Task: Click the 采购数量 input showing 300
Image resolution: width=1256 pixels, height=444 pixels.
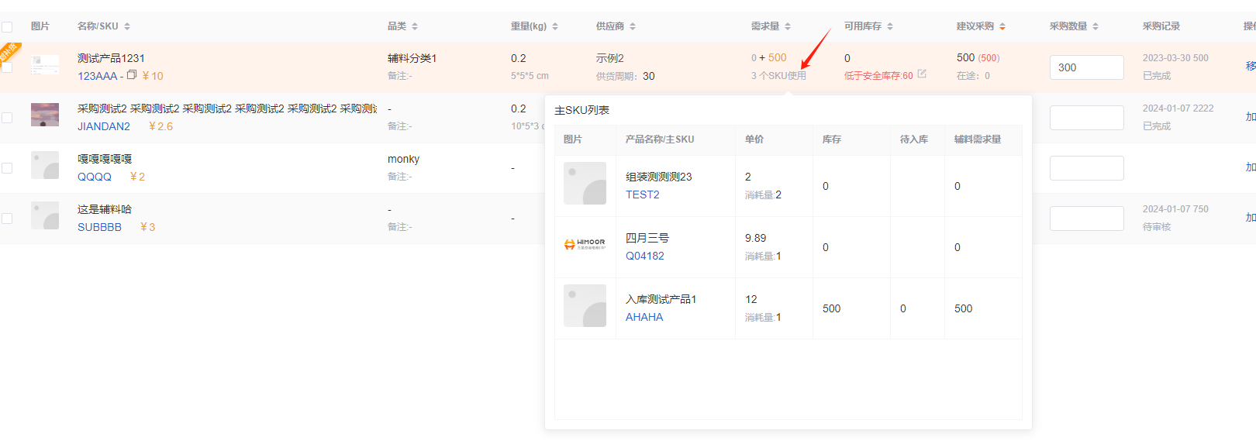Action: pyautogui.click(x=1085, y=67)
